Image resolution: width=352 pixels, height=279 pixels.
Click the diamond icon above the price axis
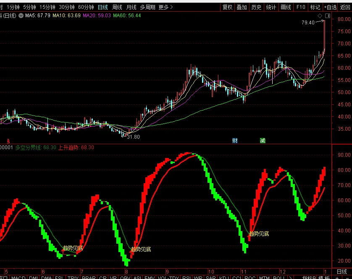(x=320, y=16)
